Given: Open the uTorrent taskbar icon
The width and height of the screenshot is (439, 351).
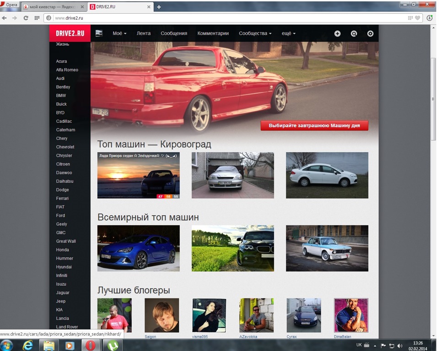Looking at the screenshot, I should pos(112,346).
